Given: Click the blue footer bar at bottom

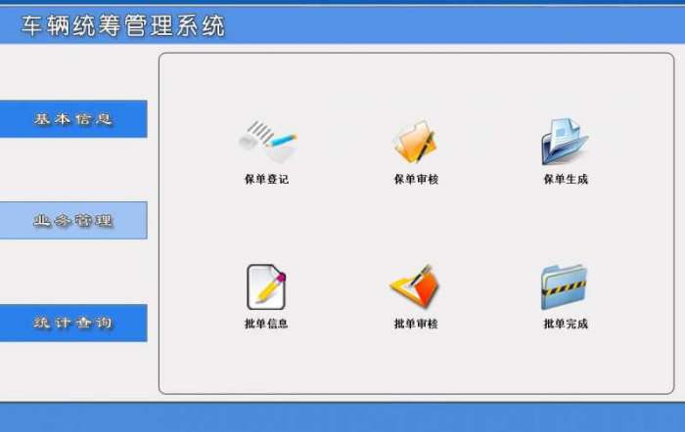Looking at the screenshot, I should point(342,417).
